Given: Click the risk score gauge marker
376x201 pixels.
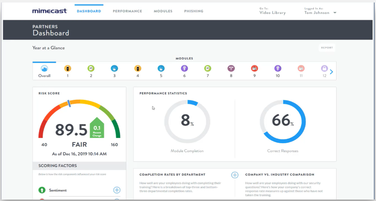Looking at the screenshot, I should [x=69, y=103].
